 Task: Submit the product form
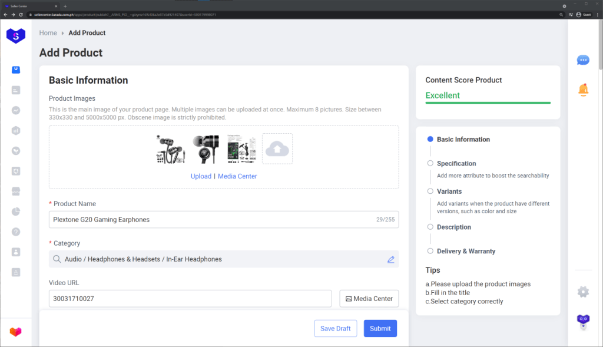tap(380, 328)
